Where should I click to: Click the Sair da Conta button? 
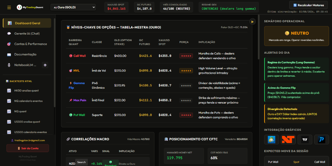pyautogui.click(x=28, y=148)
